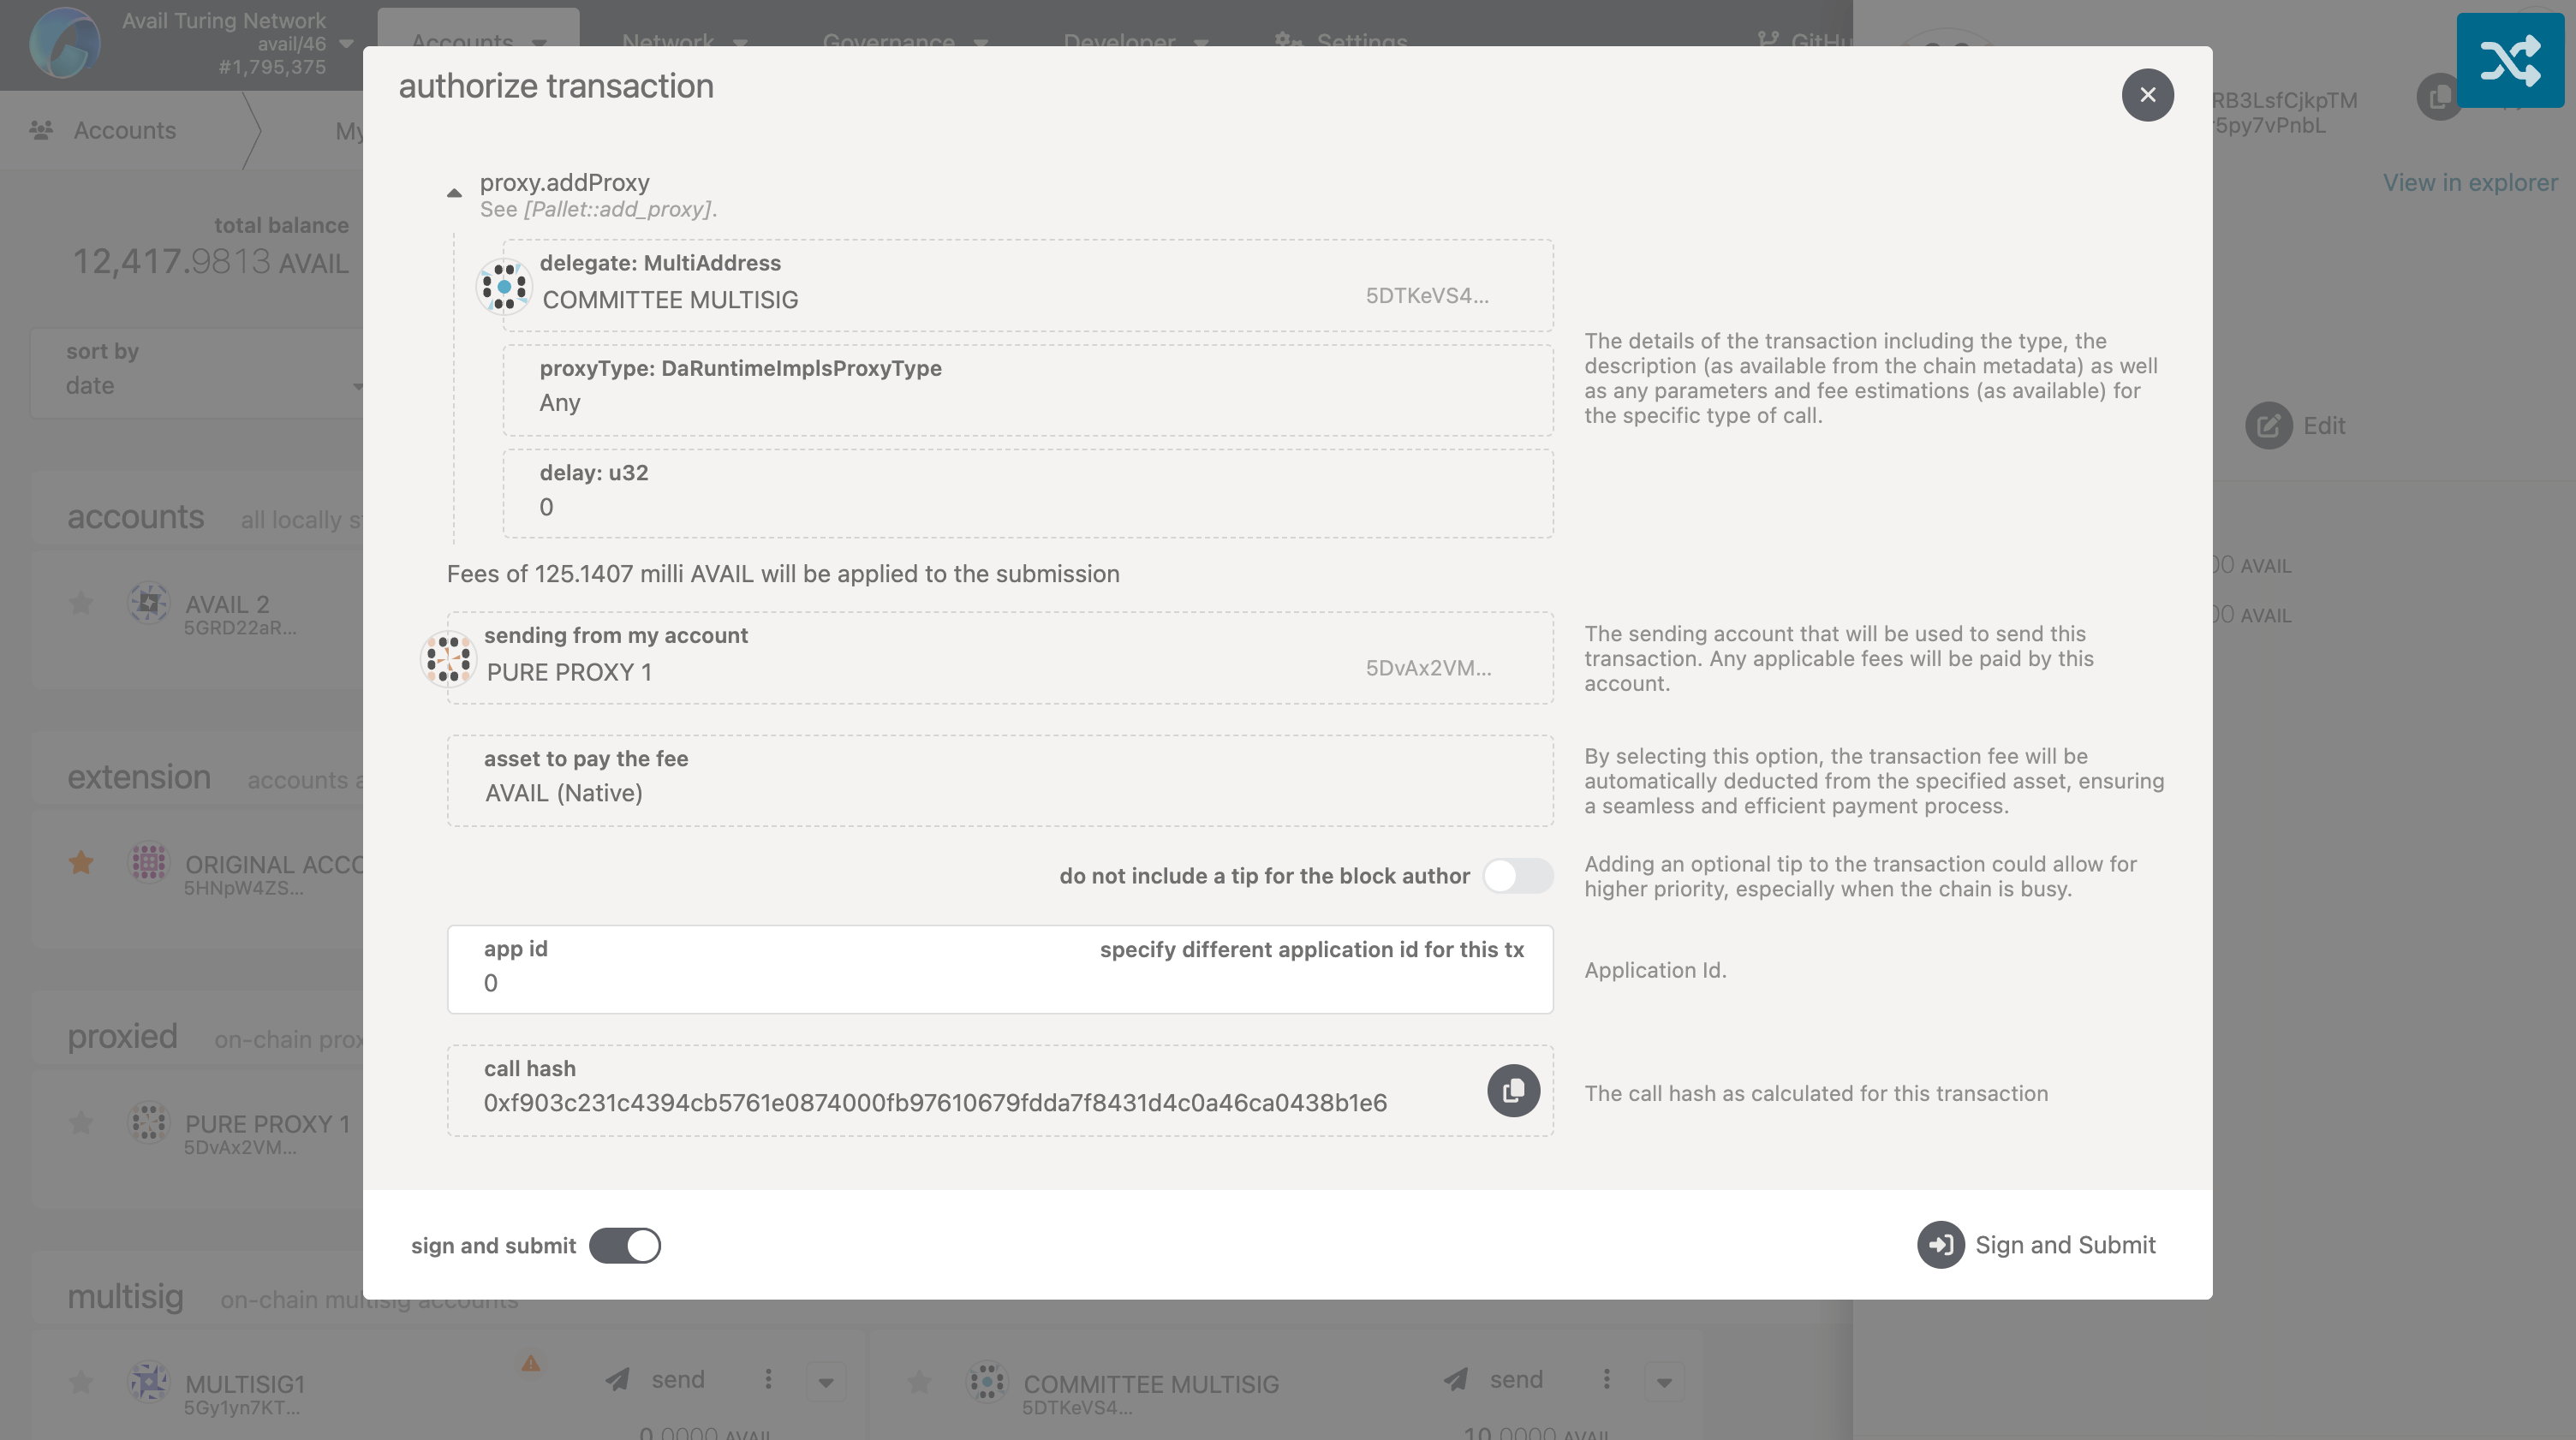2576x1440 pixels.
Task: Collapse the proxy.addProxy call details
Action: [454, 193]
